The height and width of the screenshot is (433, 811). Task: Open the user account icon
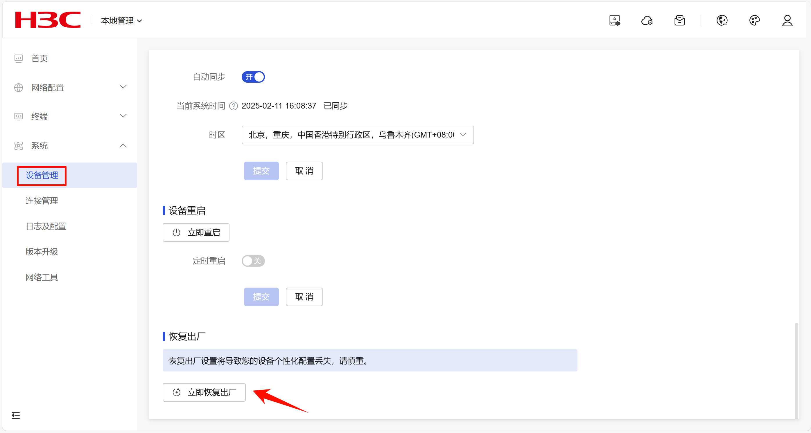pyautogui.click(x=787, y=21)
